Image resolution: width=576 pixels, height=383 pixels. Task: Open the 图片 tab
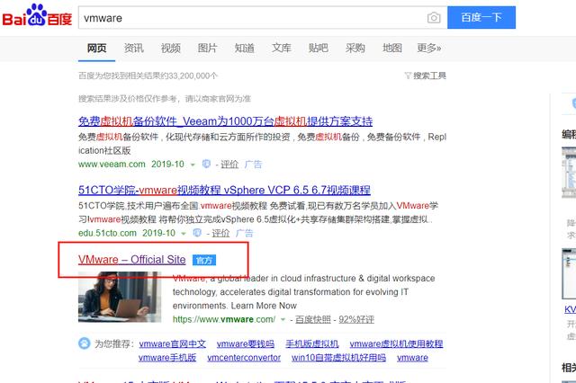coord(207,48)
